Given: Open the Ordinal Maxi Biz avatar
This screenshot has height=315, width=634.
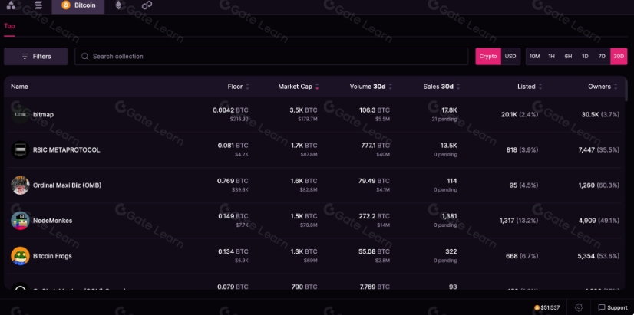Looking at the screenshot, I should point(20,185).
